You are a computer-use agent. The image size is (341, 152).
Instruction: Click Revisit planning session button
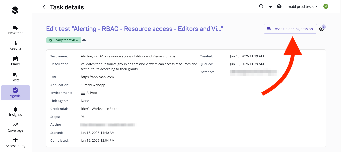[290, 29]
